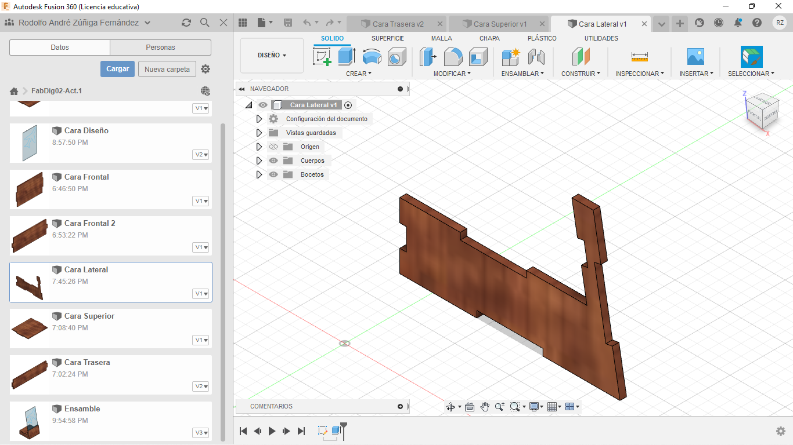Select the Extrude tool in the toolbar
This screenshot has height=445, width=793.
347,57
